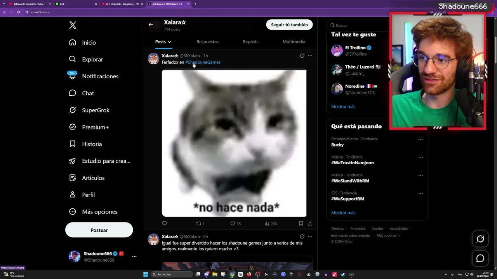497x279 pixels.
Task: Share the Farfadox post
Action: pyautogui.click(x=310, y=224)
